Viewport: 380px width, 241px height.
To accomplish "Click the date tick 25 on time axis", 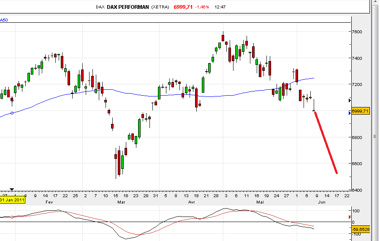I will 76,196.
